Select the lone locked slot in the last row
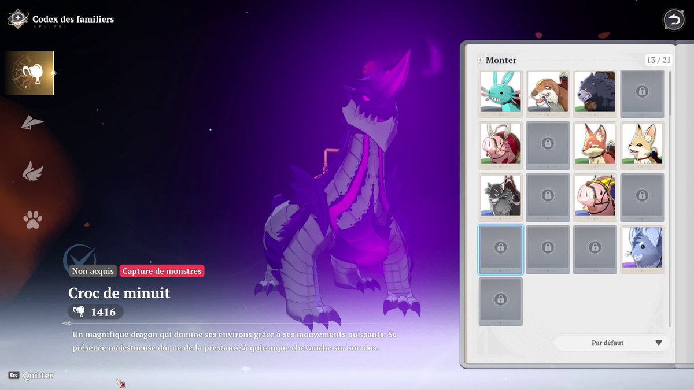The height and width of the screenshot is (390, 694). pos(501,302)
